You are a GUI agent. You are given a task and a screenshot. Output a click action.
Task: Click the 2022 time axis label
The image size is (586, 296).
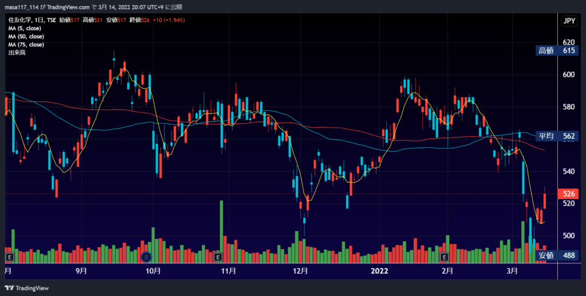(379, 271)
